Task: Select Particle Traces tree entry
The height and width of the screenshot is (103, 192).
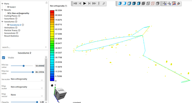Action: pos(11,30)
